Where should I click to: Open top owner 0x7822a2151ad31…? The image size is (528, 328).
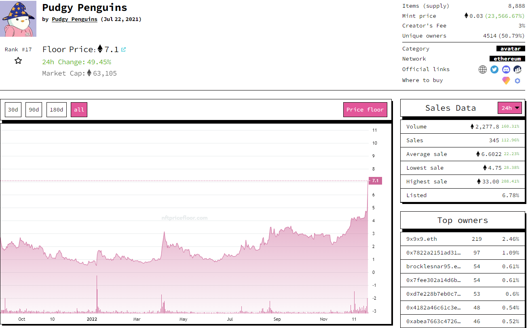pos(433,252)
